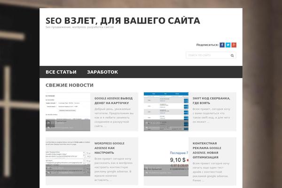282x188 pixels.
Task: Click the СВЕЖИЕ НОВОСТИ heading
Action: 70,85
